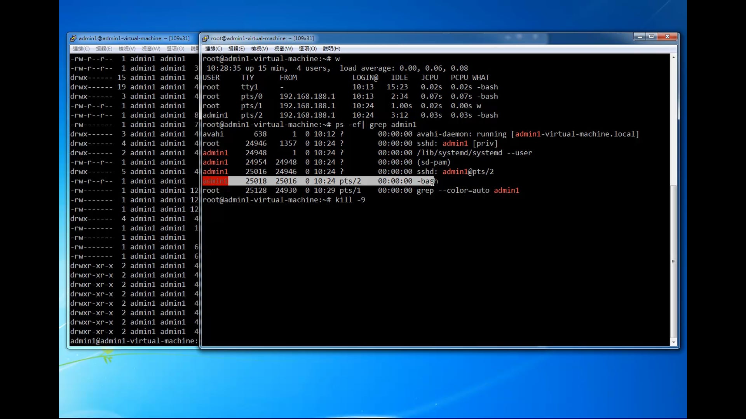Open 編輯(E) menu in root terminal

point(236,48)
